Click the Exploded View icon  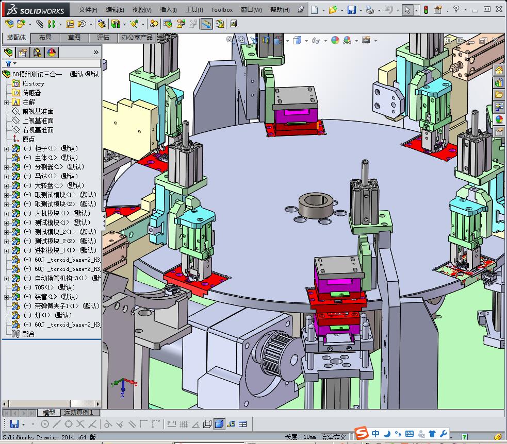[181, 24]
